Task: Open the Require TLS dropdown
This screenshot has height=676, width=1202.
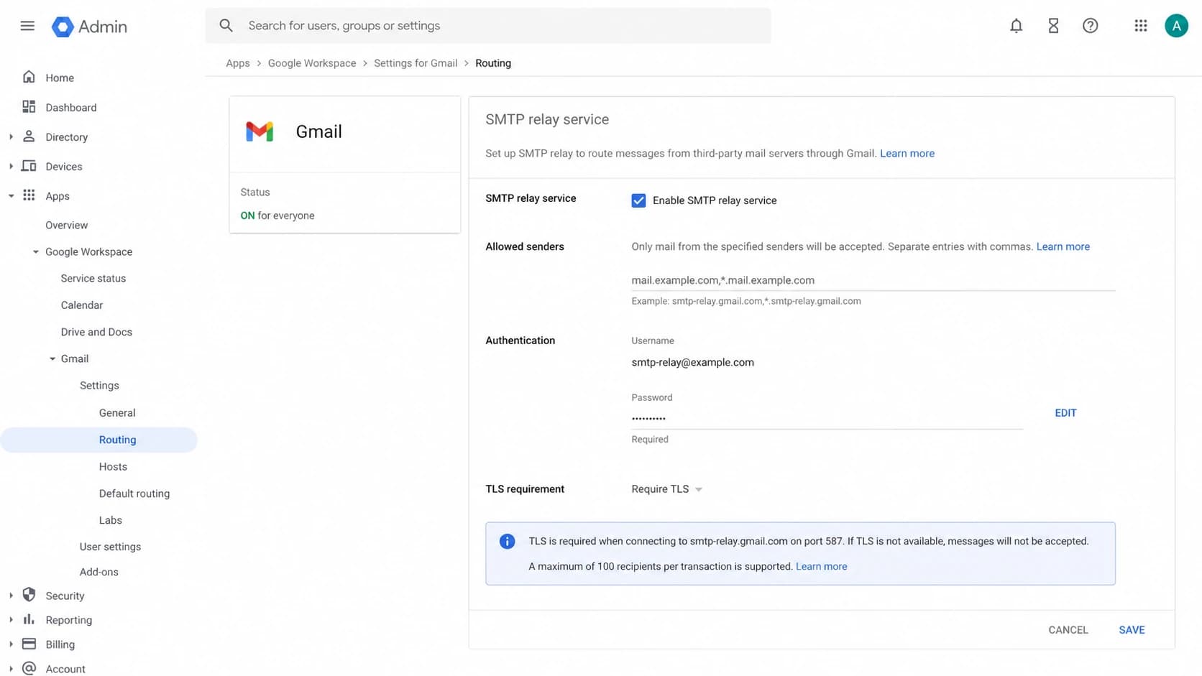Action: (666, 489)
